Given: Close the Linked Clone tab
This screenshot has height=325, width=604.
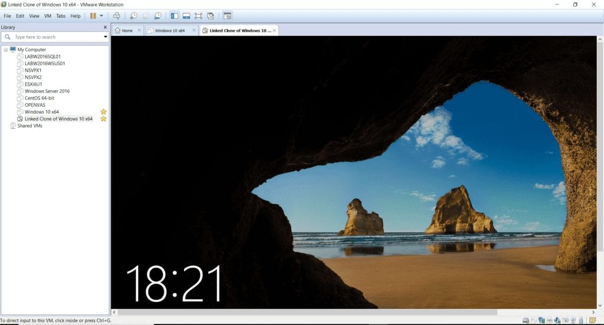Looking at the screenshot, I should coord(274,31).
